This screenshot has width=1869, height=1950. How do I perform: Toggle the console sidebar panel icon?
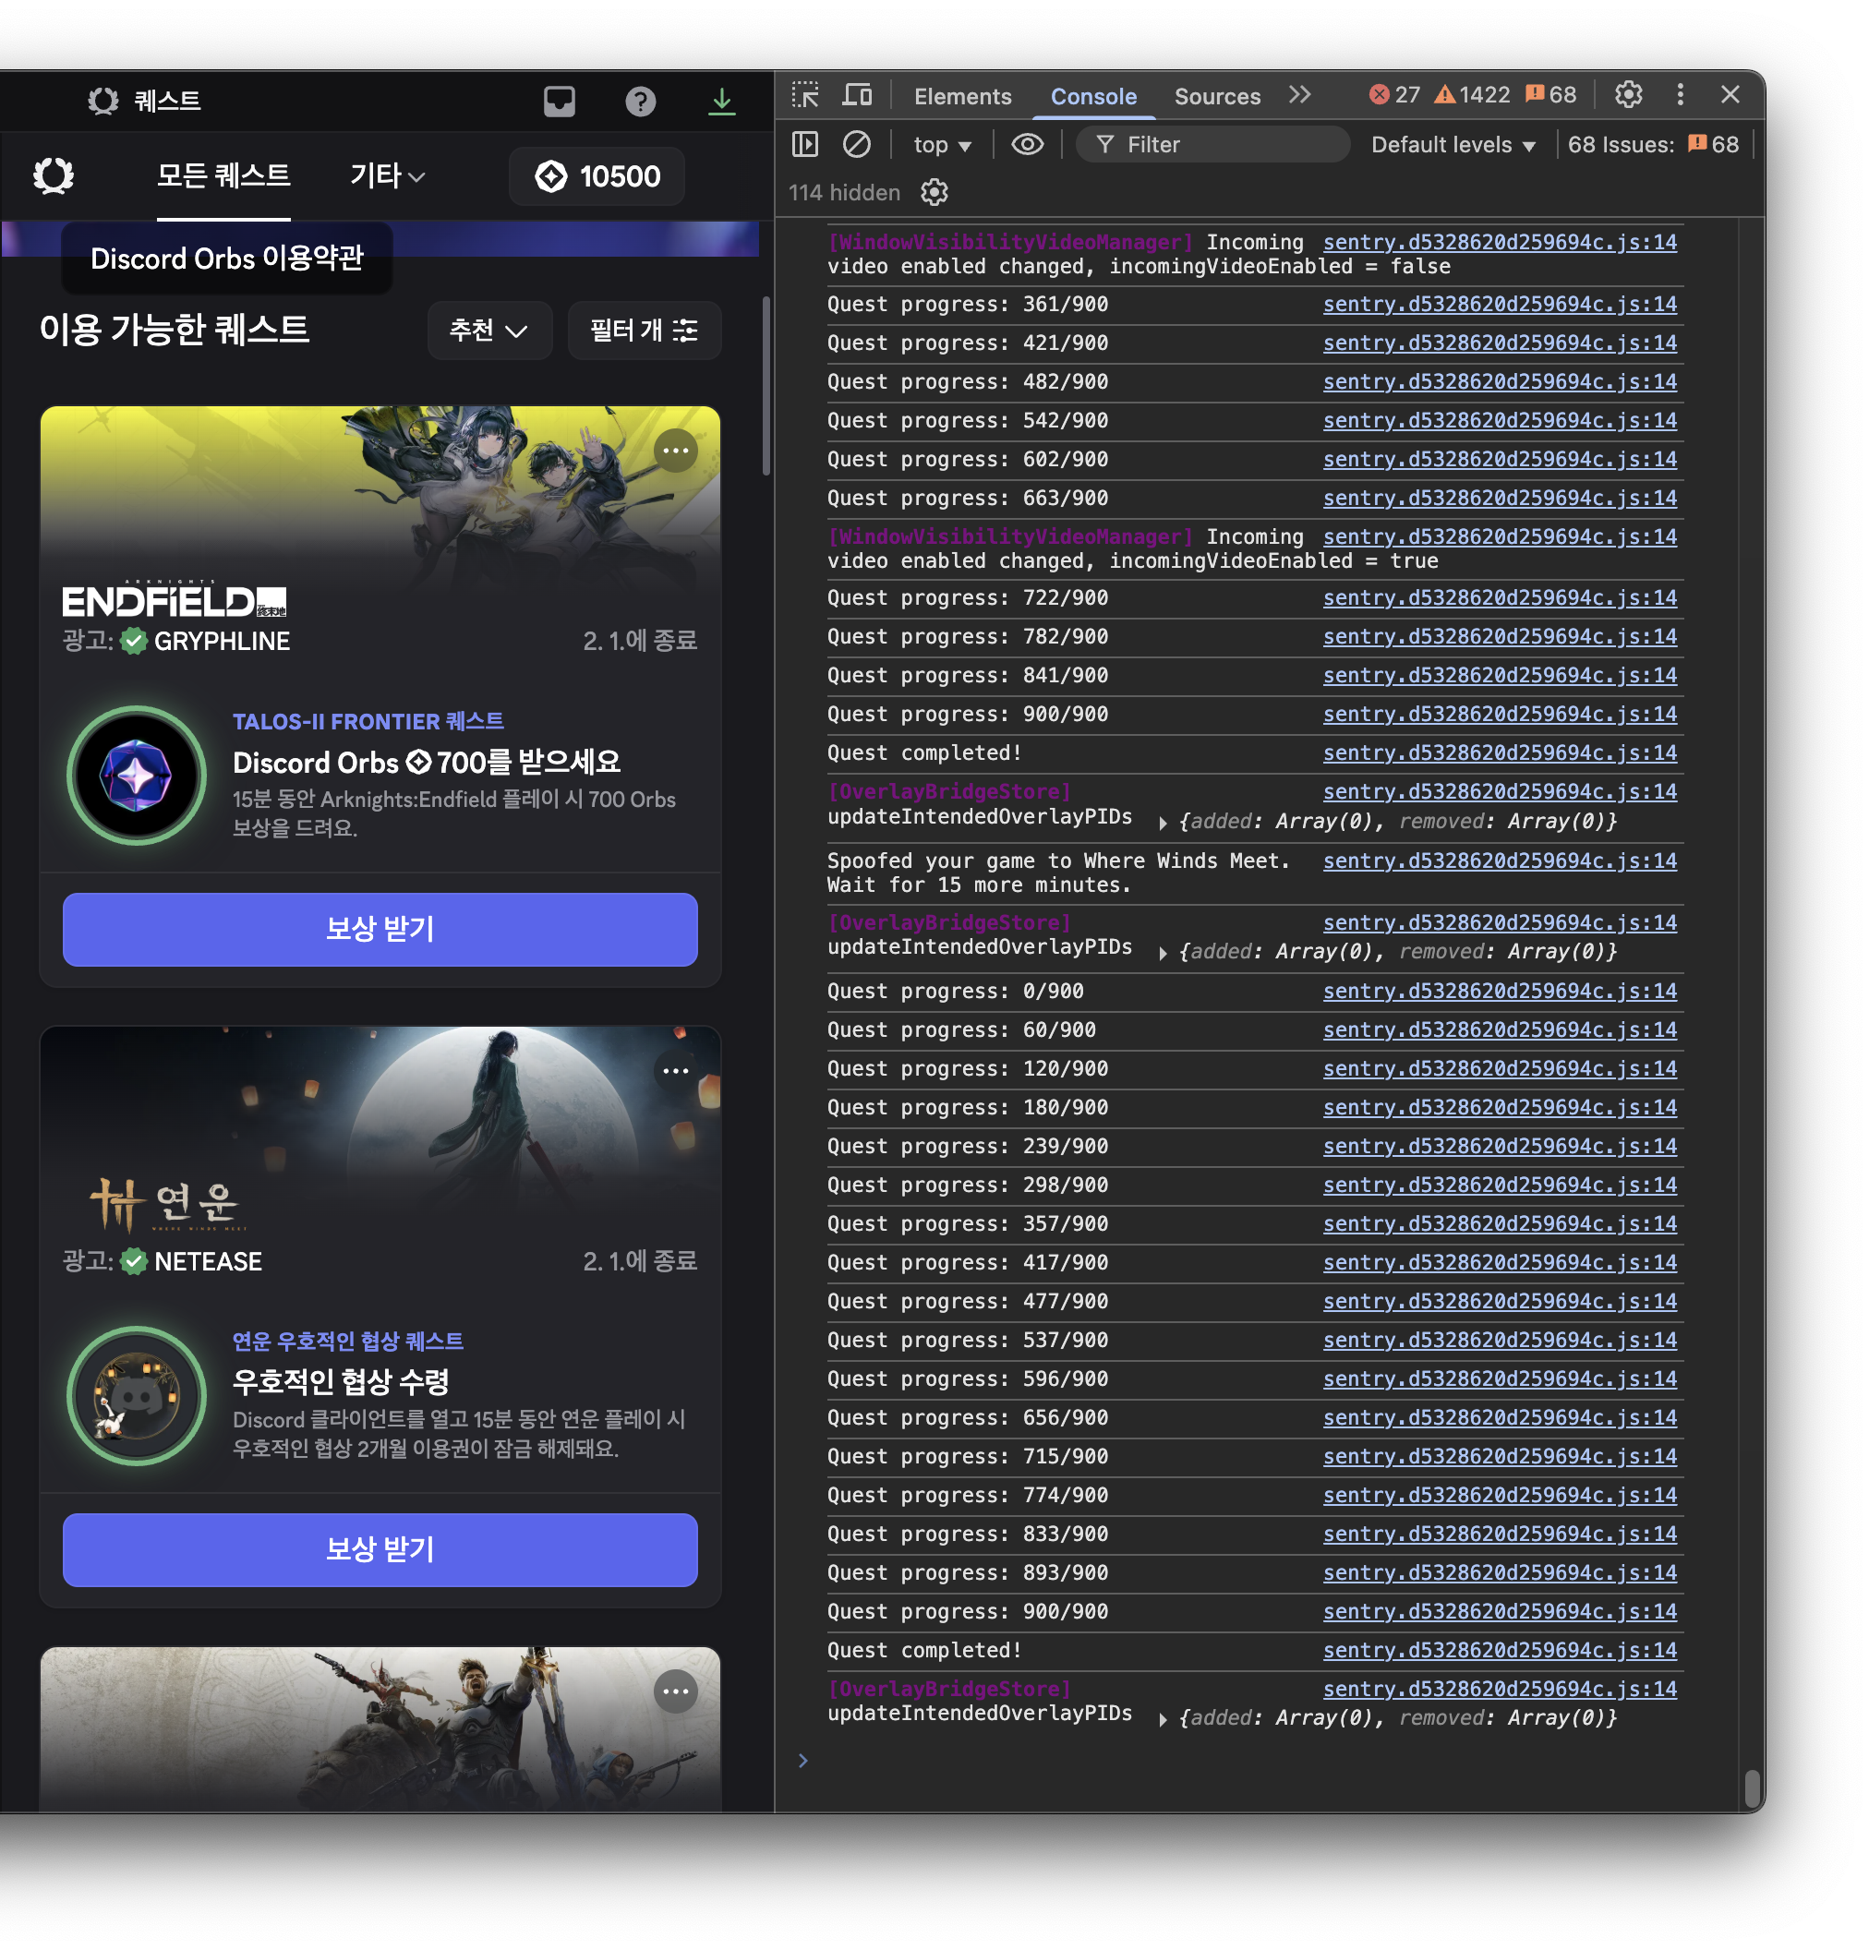pyautogui.click(x=804, y=145)
